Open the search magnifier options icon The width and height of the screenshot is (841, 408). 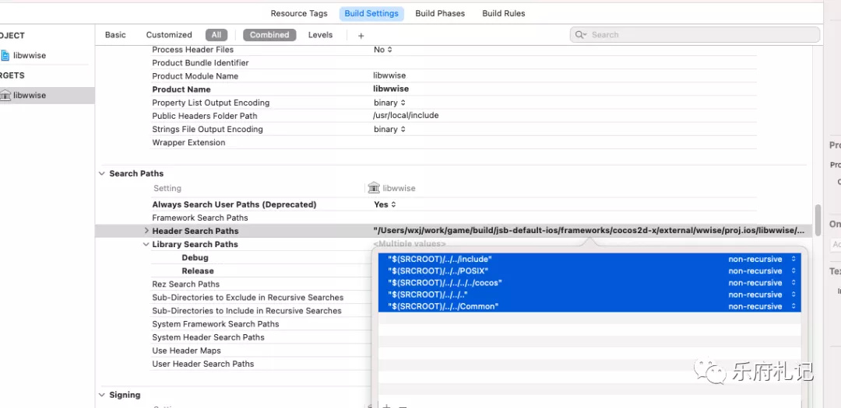click(581, 35)
